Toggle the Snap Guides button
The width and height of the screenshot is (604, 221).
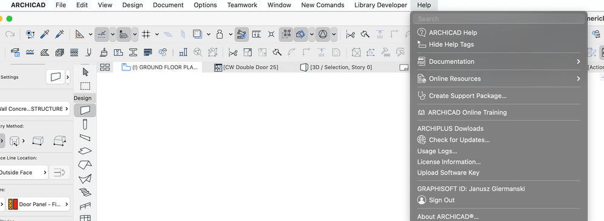pyautogui.click(x=102, y=34)
